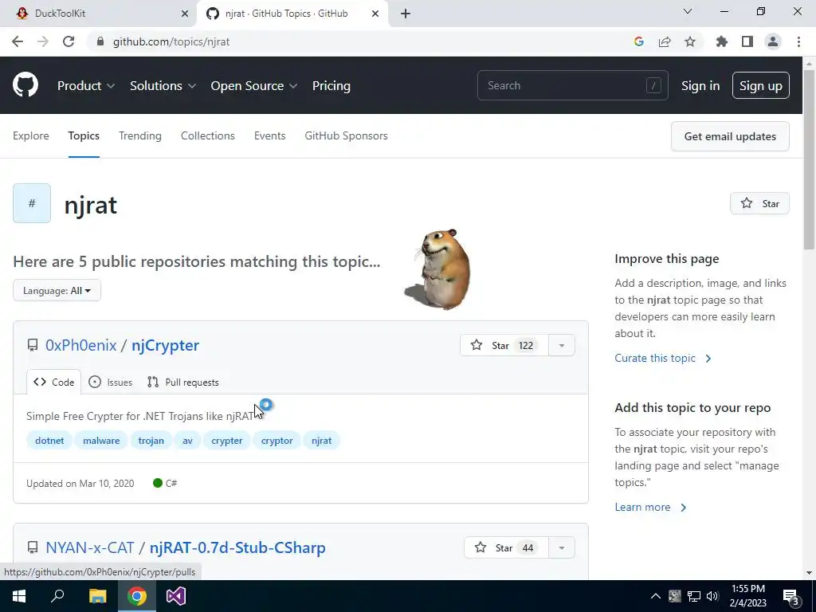The width and height of the screenshot is (816, 612).
Task: Open Chrome's three-dot menu
Action: point(798,41)
